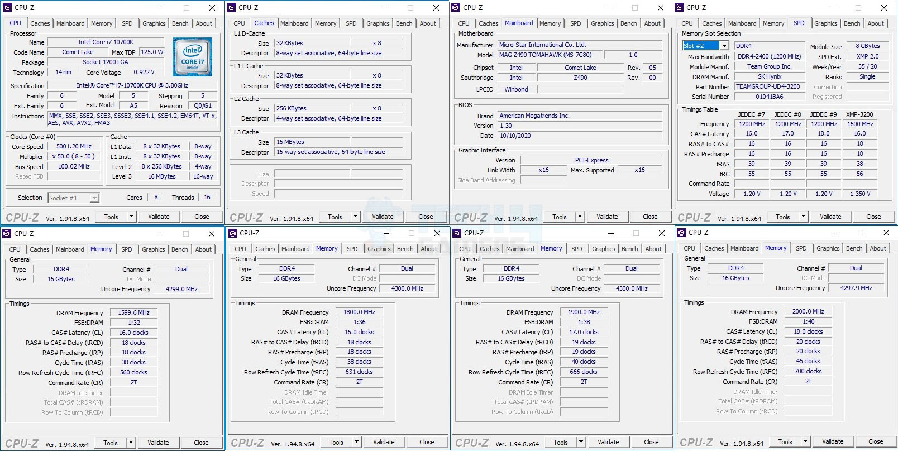Expand the Tools arrow in the SPD window
Image resolution: width=898 pixels, height=452 pixels.
803,217
